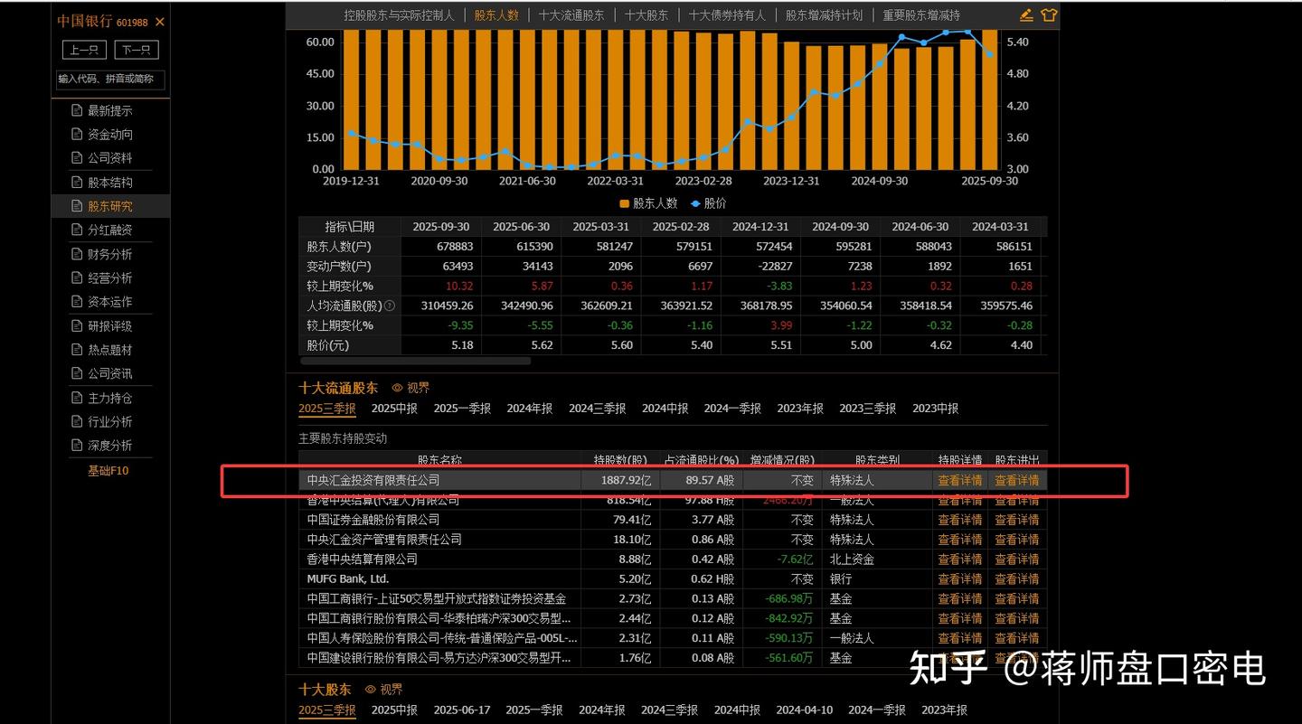Open the 十大流通股东 top tab
The image size is (1302, 724).
(x=571, y=14)
